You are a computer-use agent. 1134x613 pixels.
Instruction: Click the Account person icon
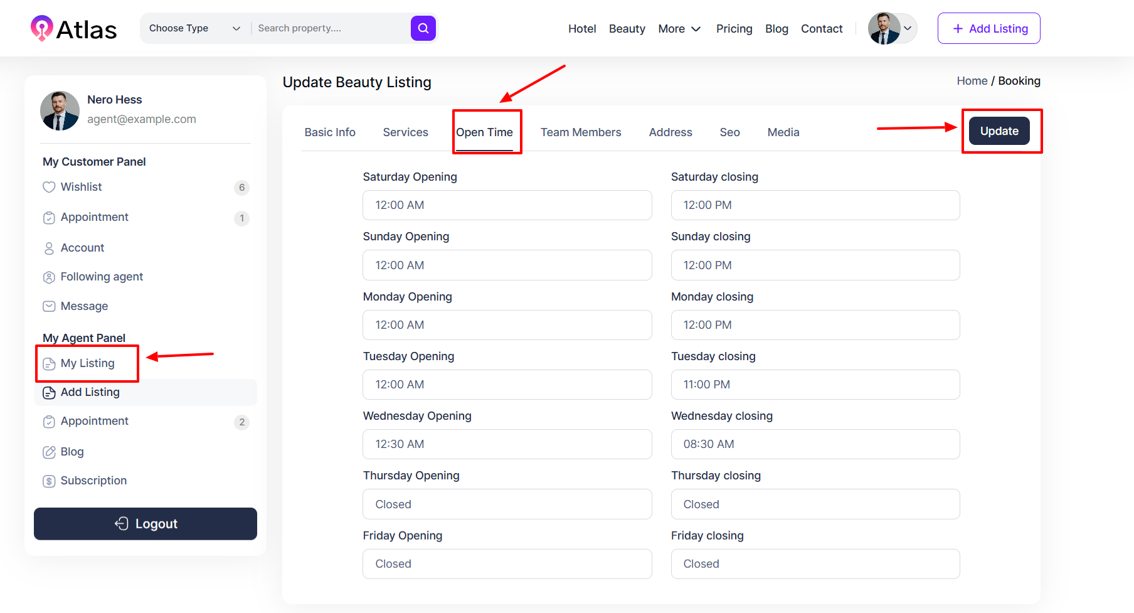pyautogui.click(x=49, y=248)
